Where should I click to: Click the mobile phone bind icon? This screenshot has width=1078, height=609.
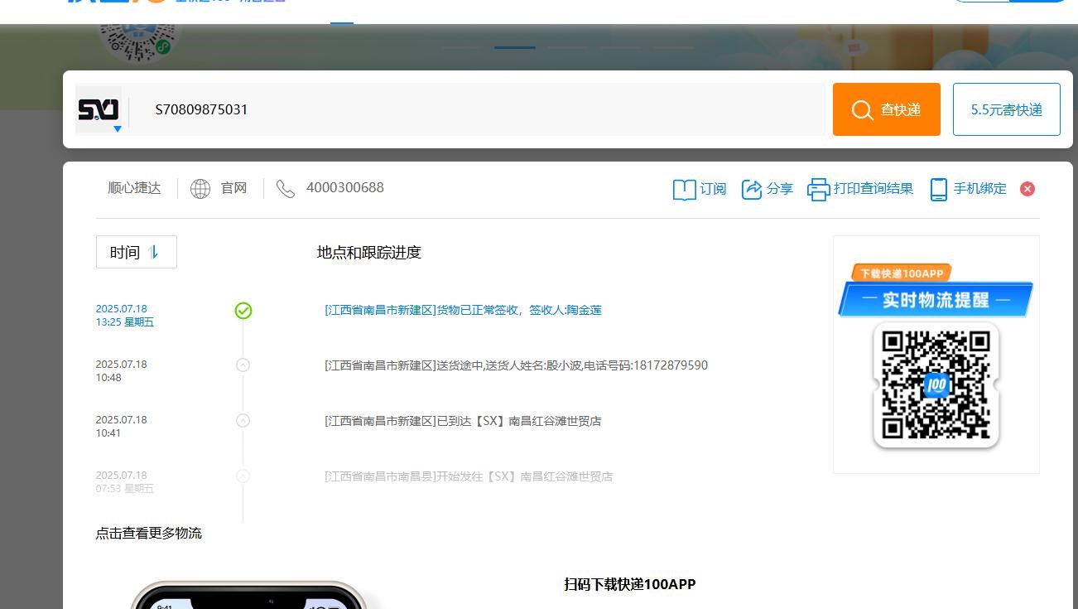[x=938, y=190]
